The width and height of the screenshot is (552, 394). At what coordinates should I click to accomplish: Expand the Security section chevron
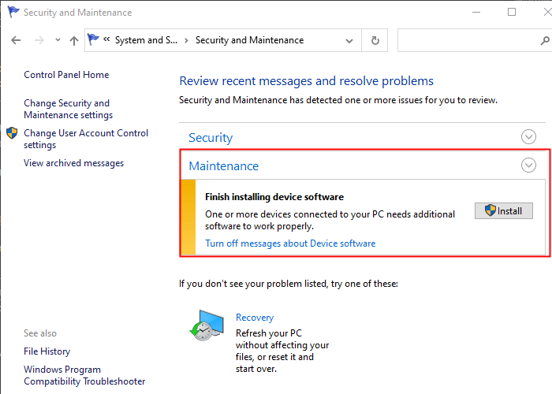pyautogui.click(x=528, y=137)
